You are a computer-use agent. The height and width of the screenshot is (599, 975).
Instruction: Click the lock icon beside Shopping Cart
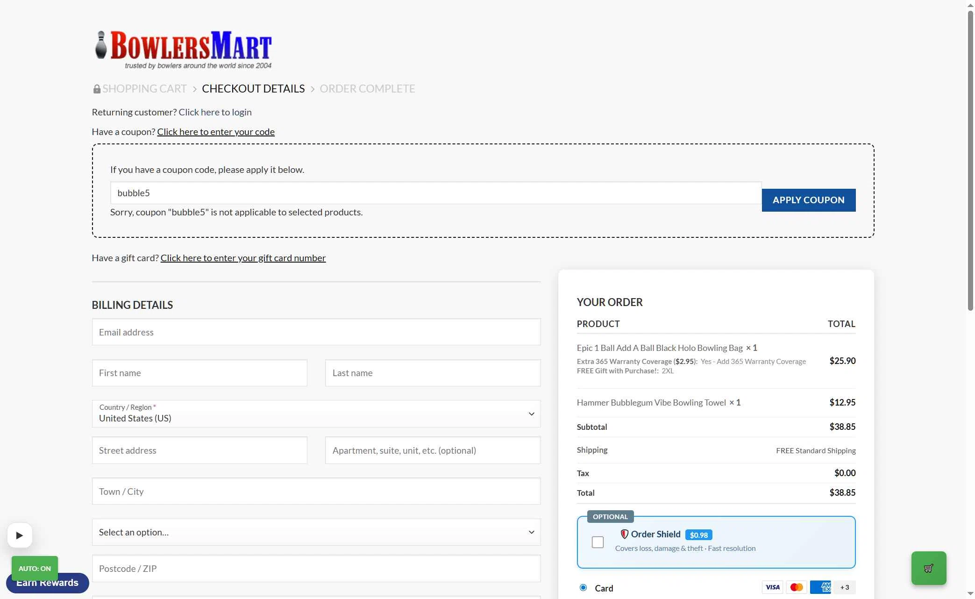point(97,89)
